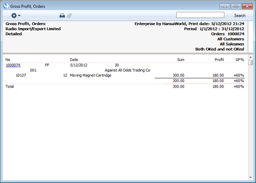The height and width of the screenshot is (183, 256).
Task: Click the 'Orders 1000074' header text
Action: coord(228,34)
